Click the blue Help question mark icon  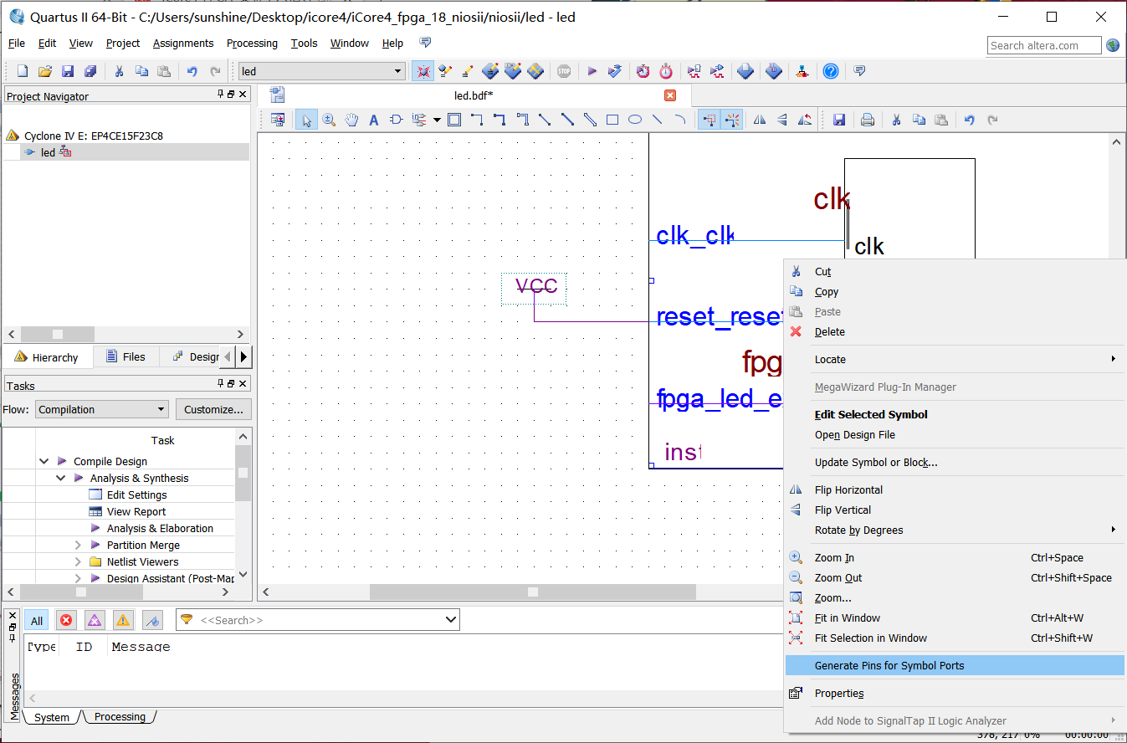pyautogui.click(x=830, y=72)
